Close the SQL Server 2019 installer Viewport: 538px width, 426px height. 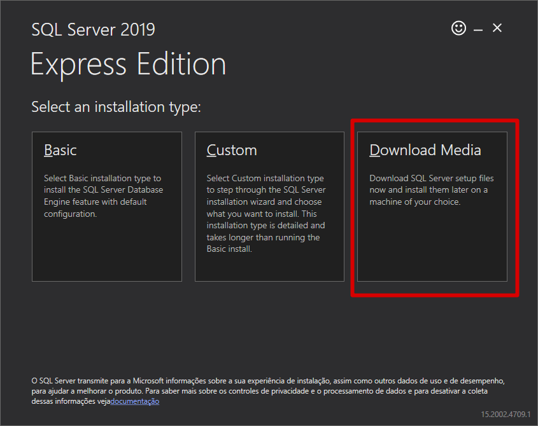pos(497,28)
